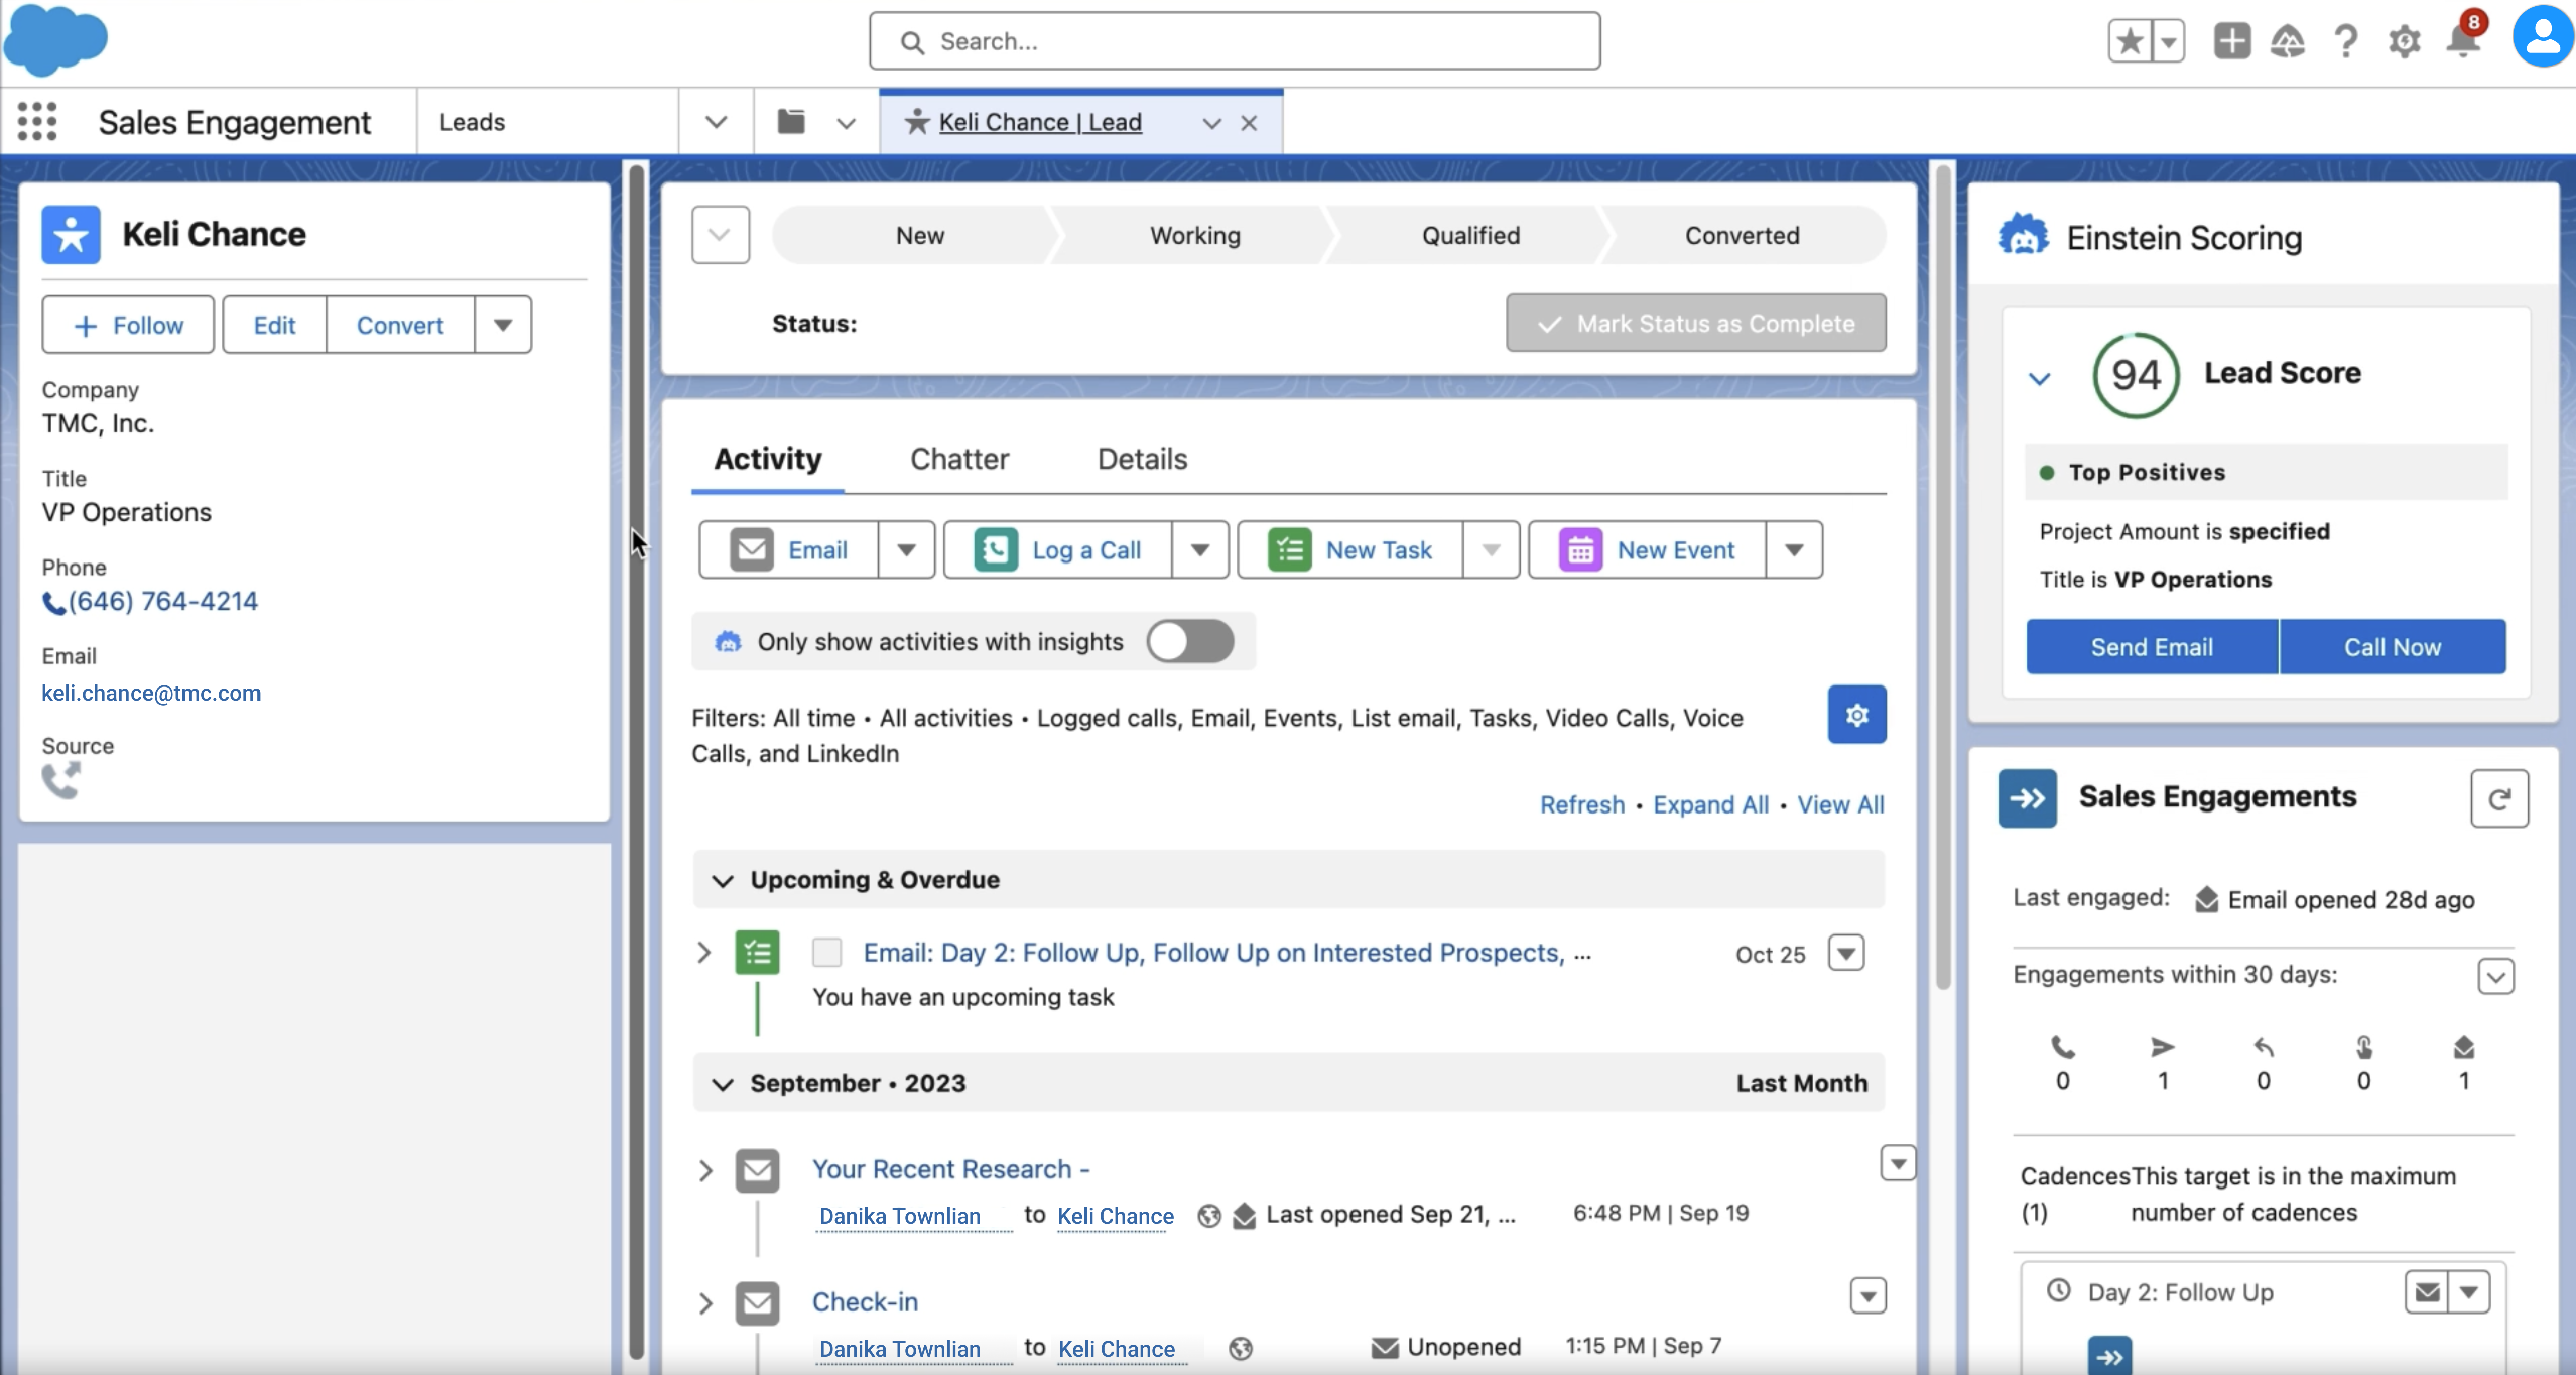The height and width of the screenshot is (1375, 2576).
Task: Expand the Your Recent Research email entry
Action: [705, 1170]
